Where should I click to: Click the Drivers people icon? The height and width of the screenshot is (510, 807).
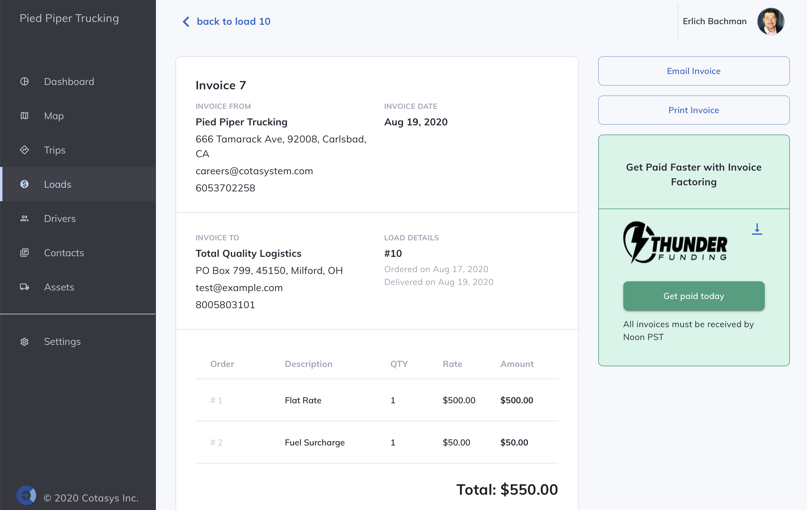[x=24, y=219]
